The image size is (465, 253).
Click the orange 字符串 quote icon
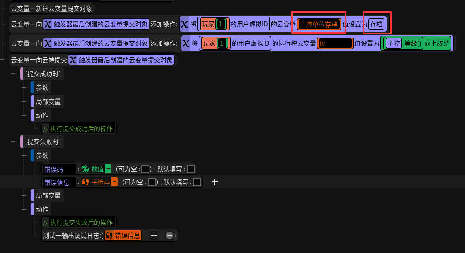pos(85,182)
